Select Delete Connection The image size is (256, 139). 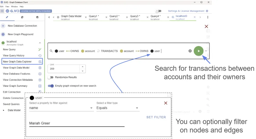pos(13,98)
